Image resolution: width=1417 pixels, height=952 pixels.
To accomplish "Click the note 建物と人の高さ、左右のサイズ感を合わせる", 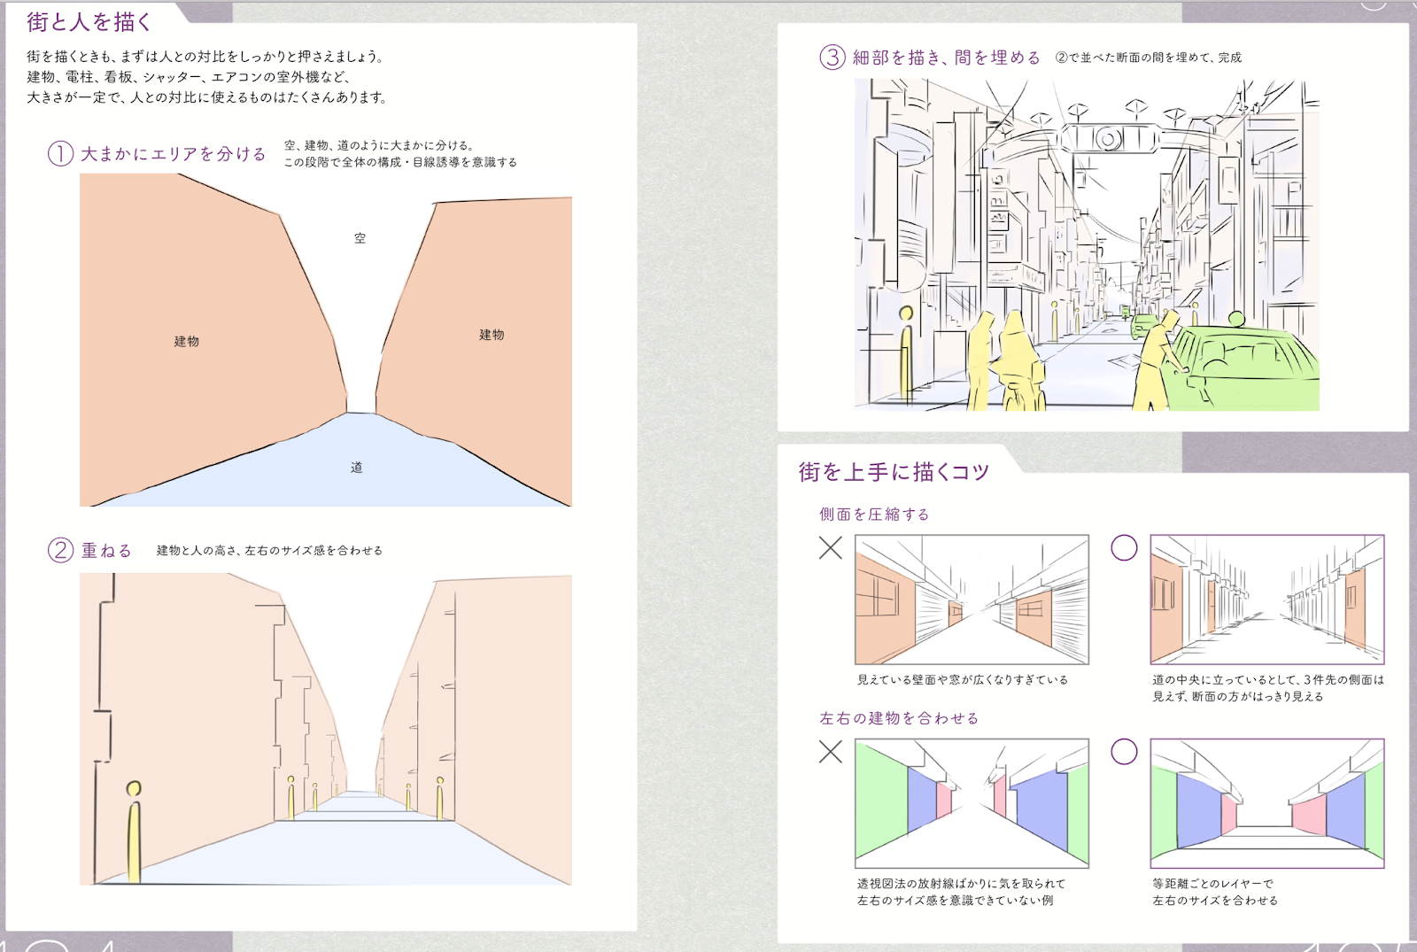I will click(x=269, y=550).
